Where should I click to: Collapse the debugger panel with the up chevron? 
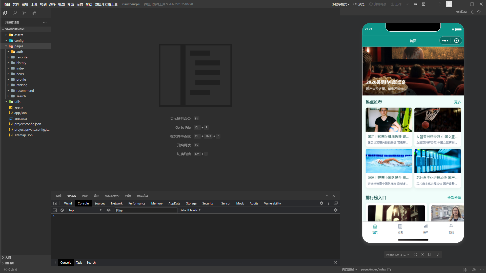[327, 196]
